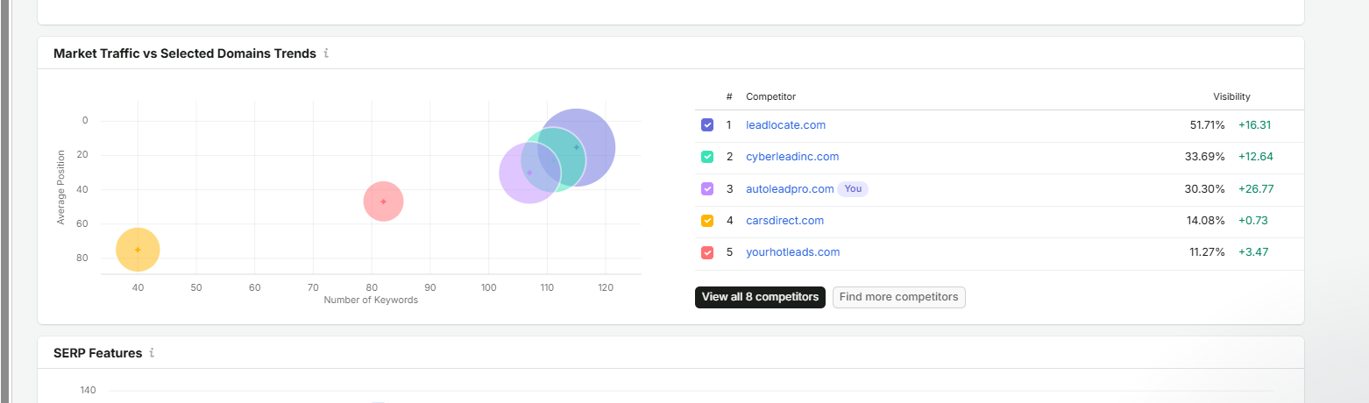Click the +3.47 change value
The width and height of the screenshot is (1369, 403).
(x=1253, y=252)
